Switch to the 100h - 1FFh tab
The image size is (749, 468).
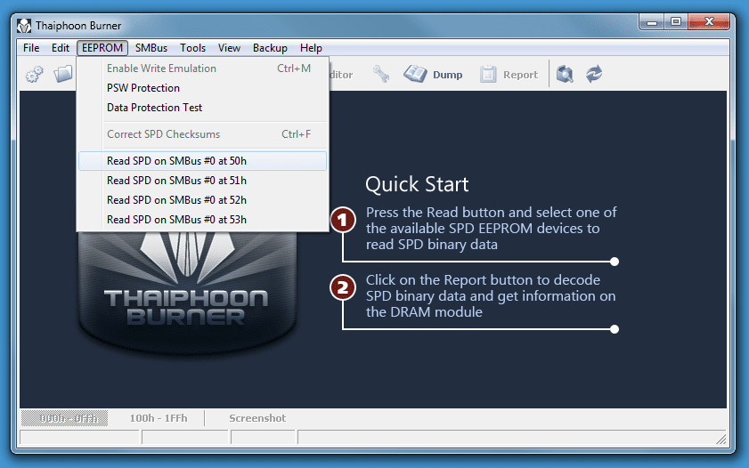tap(159, 418)
